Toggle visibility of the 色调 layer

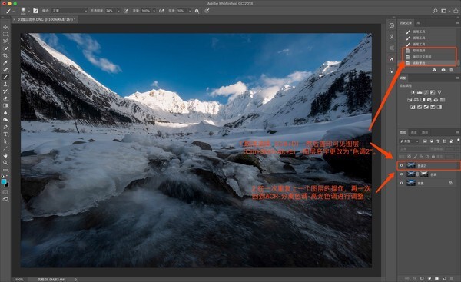point(401,174)
